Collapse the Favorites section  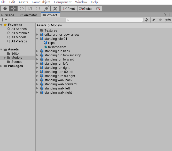1,25
